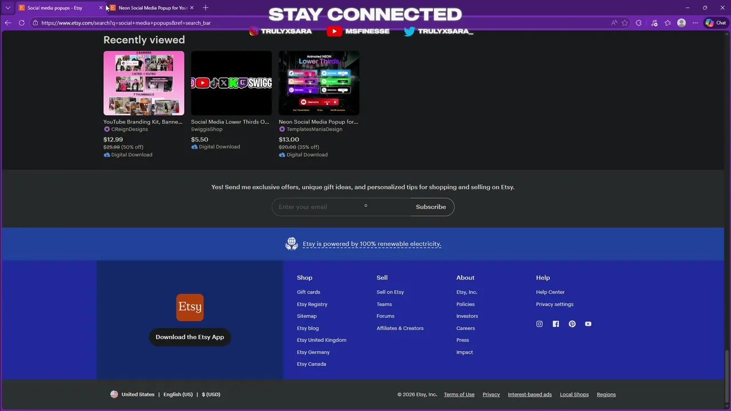Open the Help Center link
The width and height of the screenshot is (731, 411).
point(551,292)
